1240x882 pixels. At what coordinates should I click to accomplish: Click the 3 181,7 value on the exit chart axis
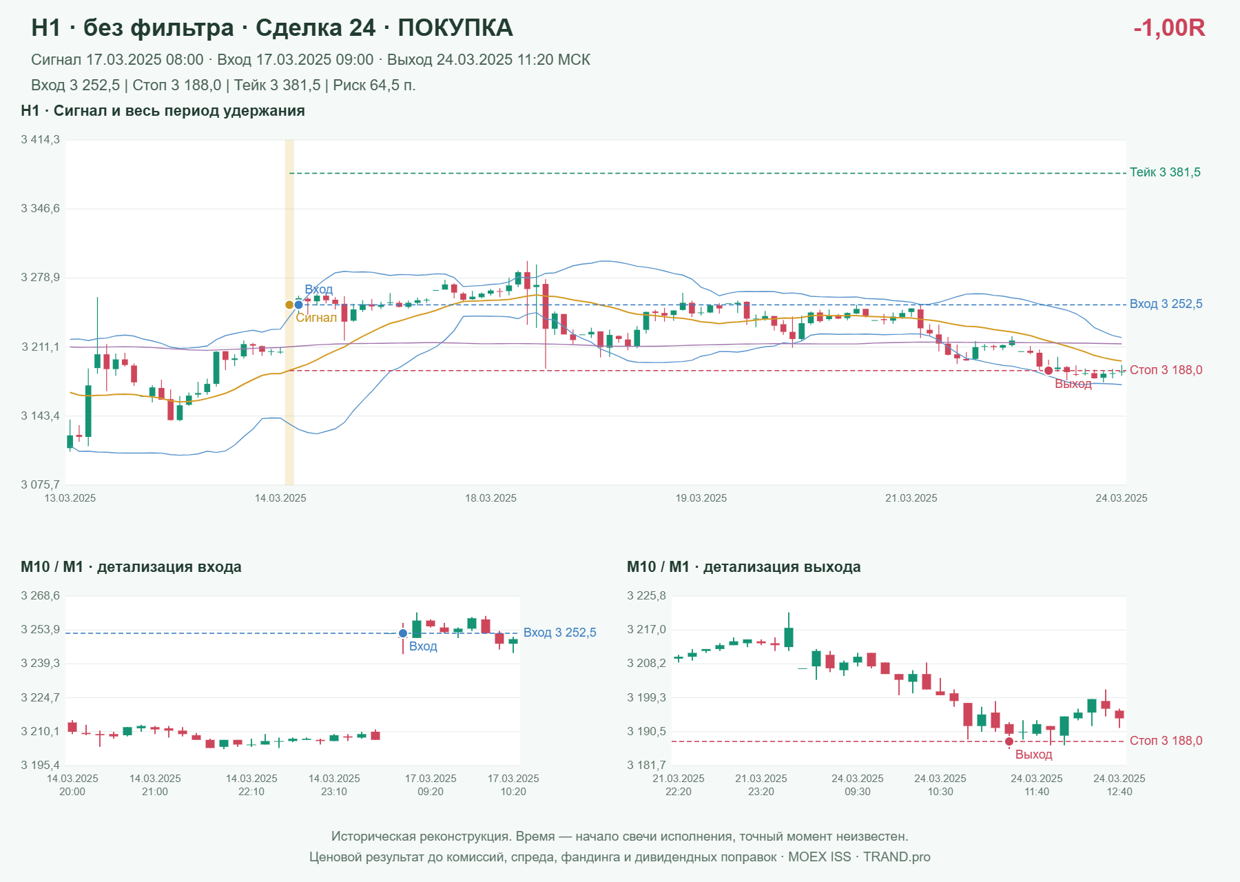(646, 765)
